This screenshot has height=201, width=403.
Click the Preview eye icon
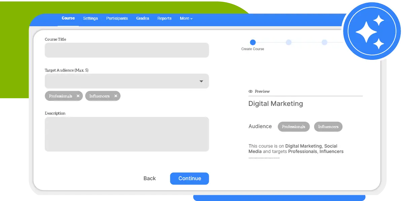pyautogui.click(x=250, y=91)
